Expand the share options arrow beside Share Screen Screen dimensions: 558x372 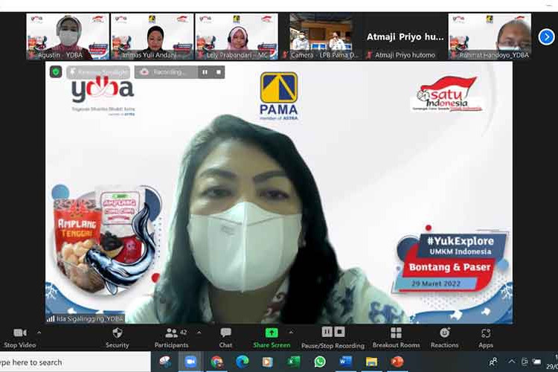290,333
